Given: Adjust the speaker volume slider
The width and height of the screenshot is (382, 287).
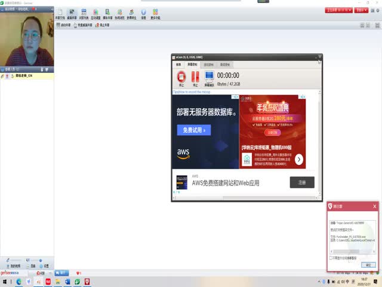Looking at the screenshot, I should [x=36, y=261].
